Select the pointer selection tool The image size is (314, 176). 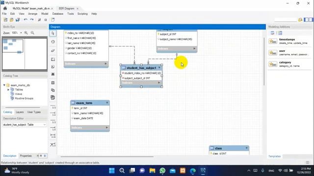(53, 33)
